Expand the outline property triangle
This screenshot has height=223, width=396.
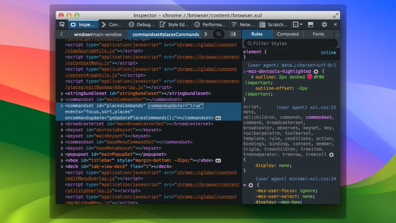[x=252, y=77]
